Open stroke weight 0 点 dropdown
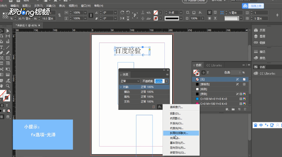Screen dimensions: 282x157 point(181,13)
